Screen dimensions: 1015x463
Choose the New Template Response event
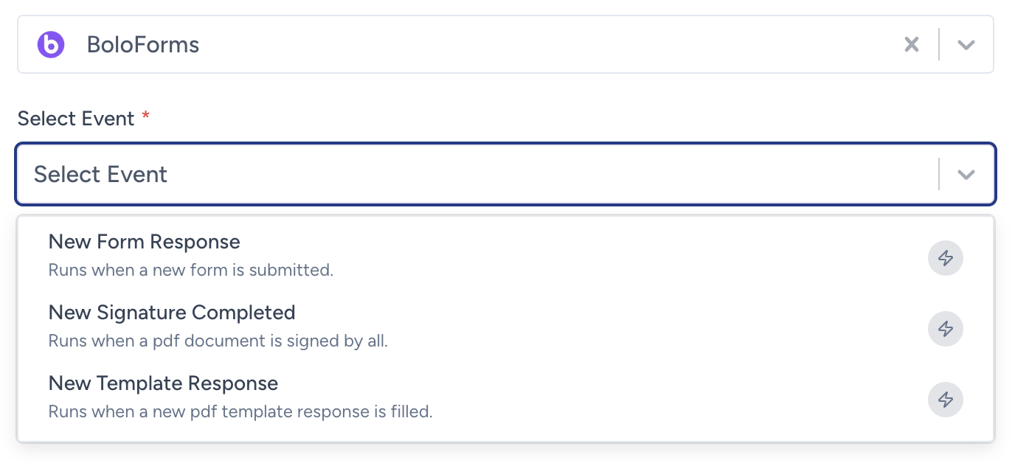coord(505,397)
